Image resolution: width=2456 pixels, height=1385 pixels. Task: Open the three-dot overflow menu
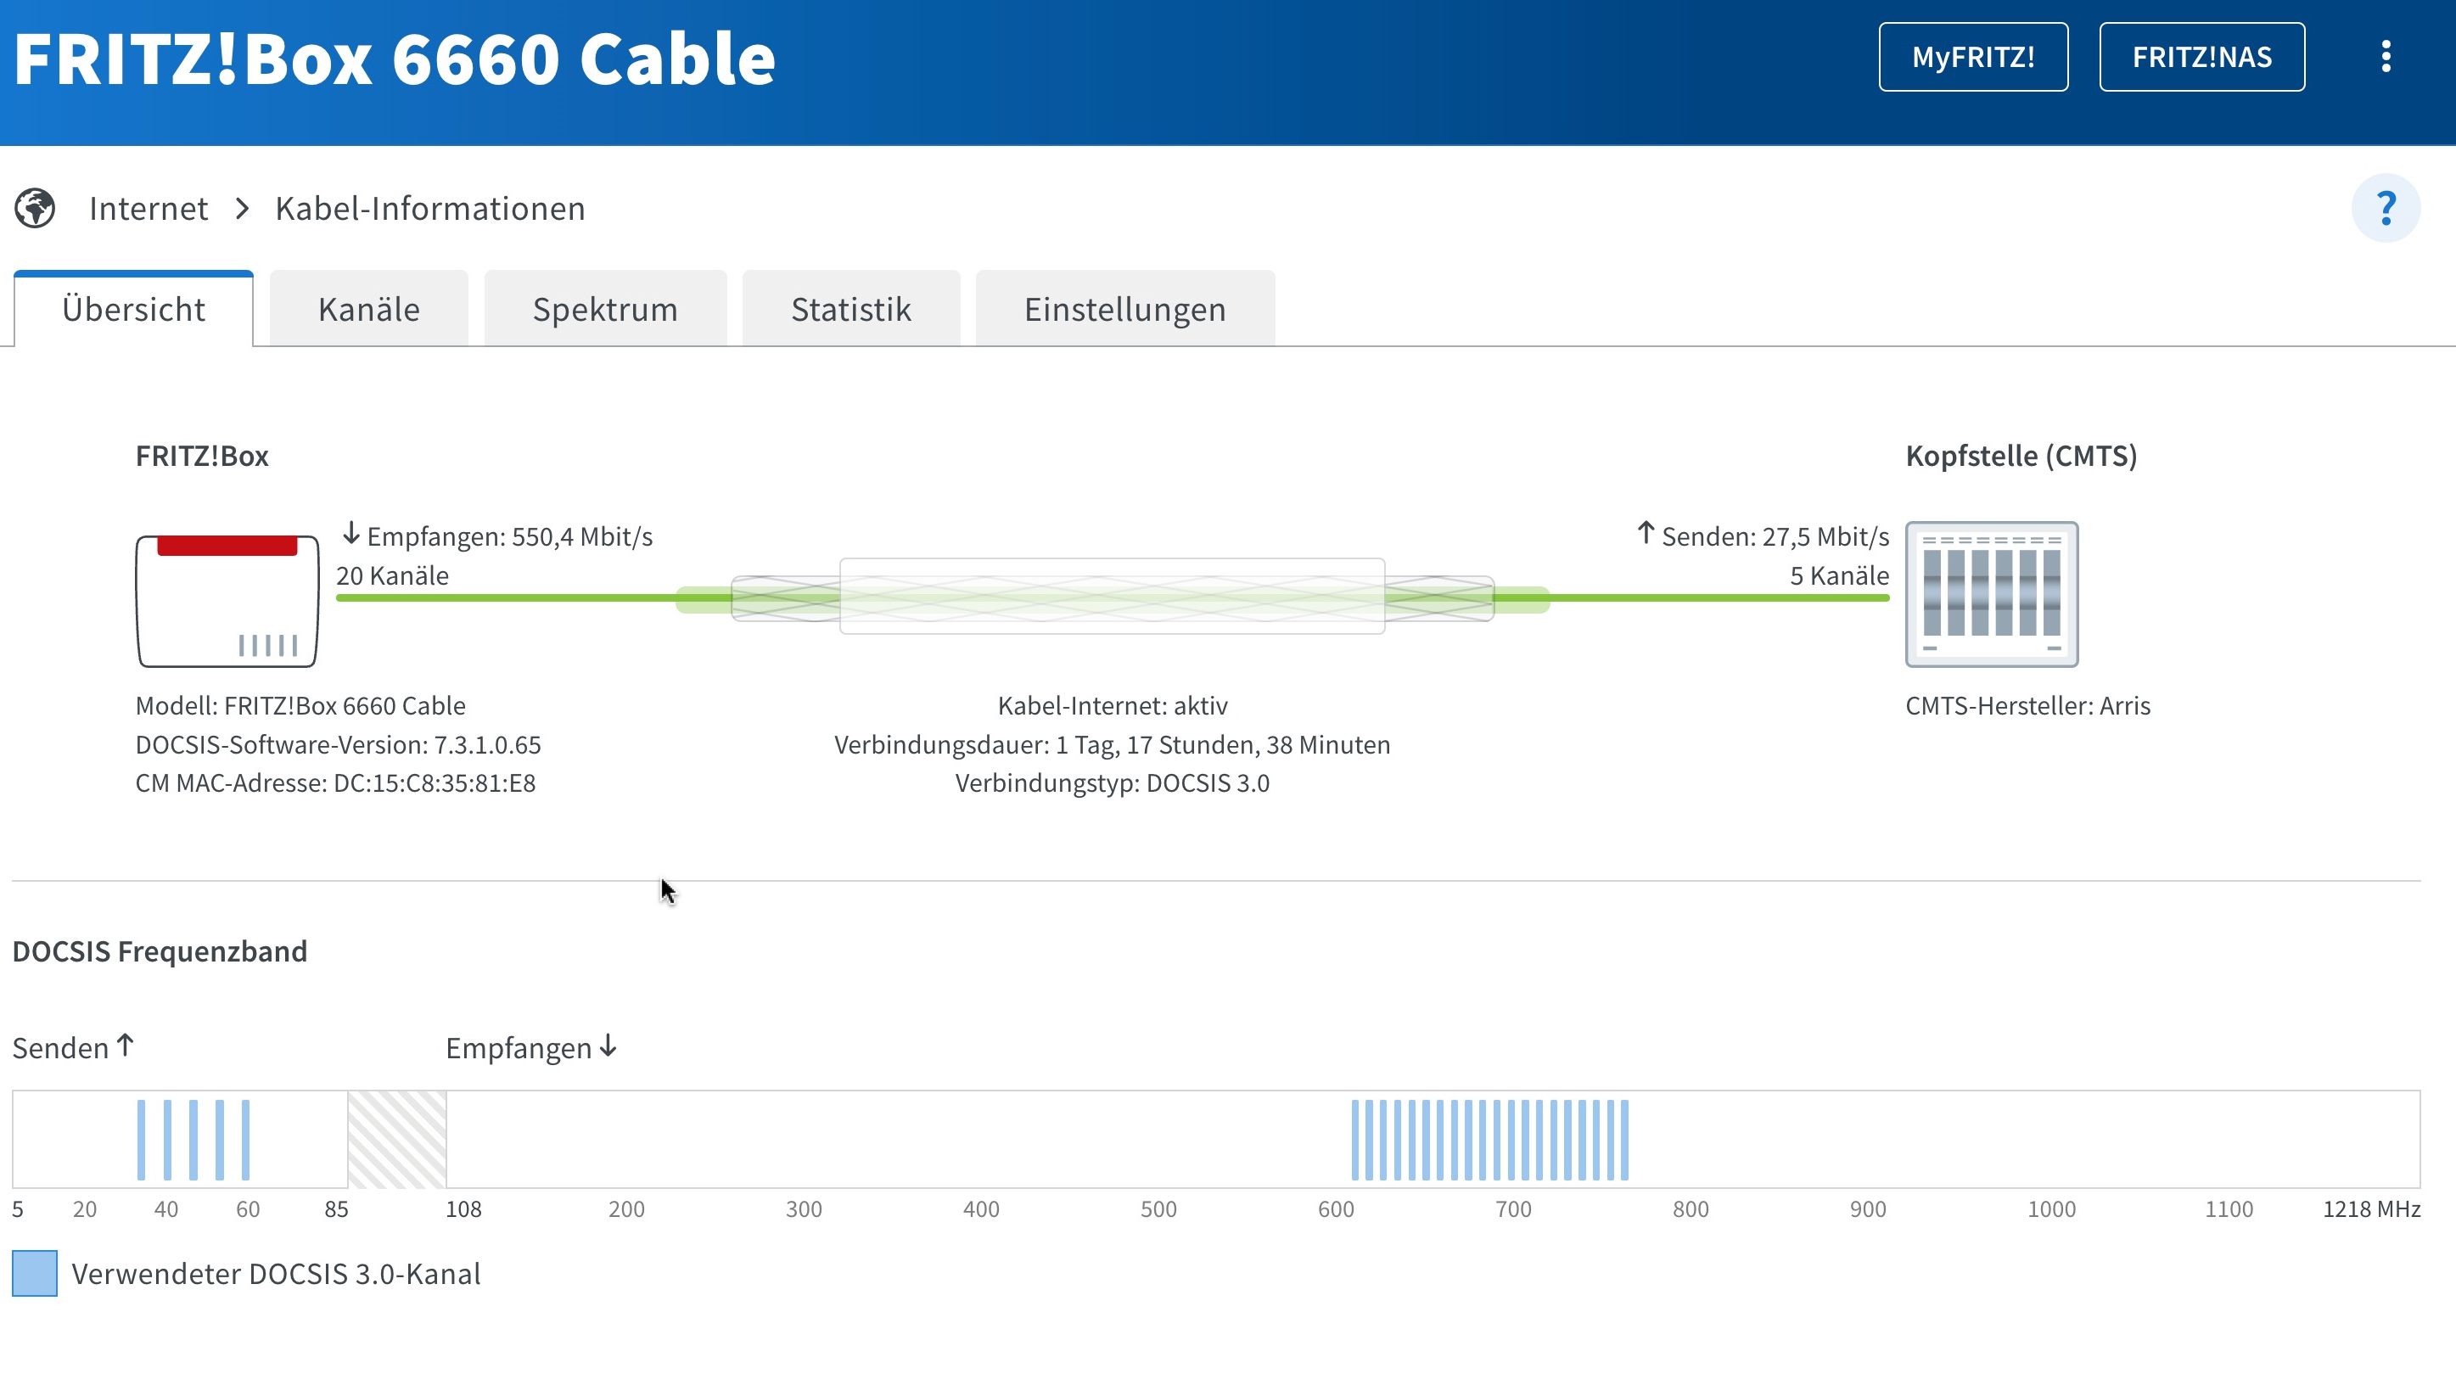click(2386, 56)
